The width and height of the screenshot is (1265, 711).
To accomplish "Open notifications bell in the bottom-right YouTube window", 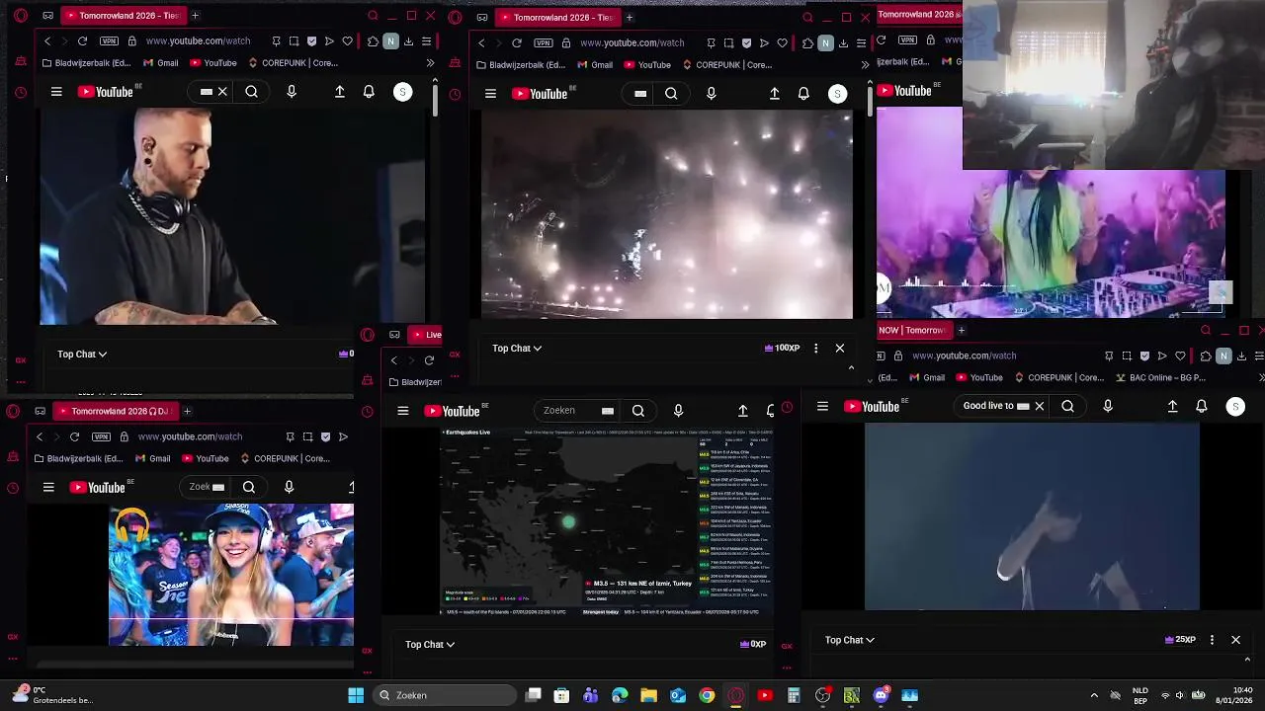I will [1202, 406].
